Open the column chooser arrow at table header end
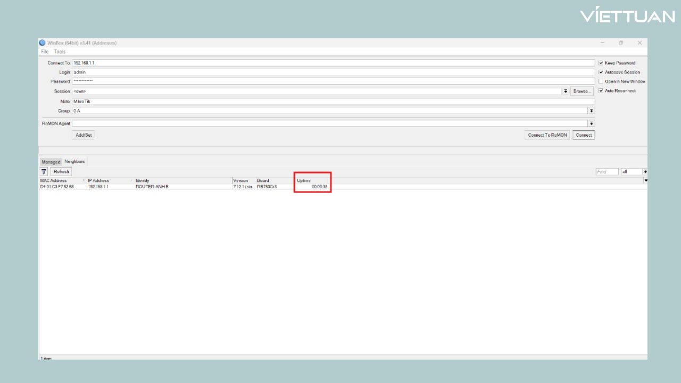Viewport: 681px width, 383px height. [x=646, y=181]
